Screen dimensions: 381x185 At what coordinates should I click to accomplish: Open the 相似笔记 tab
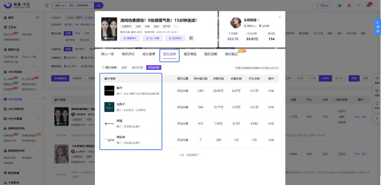pos(231,54)
